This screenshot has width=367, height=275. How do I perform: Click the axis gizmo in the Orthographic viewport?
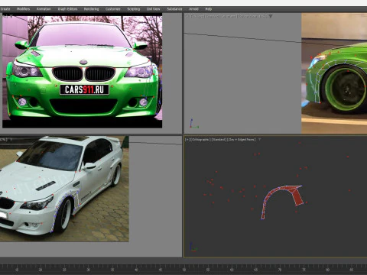193,247
